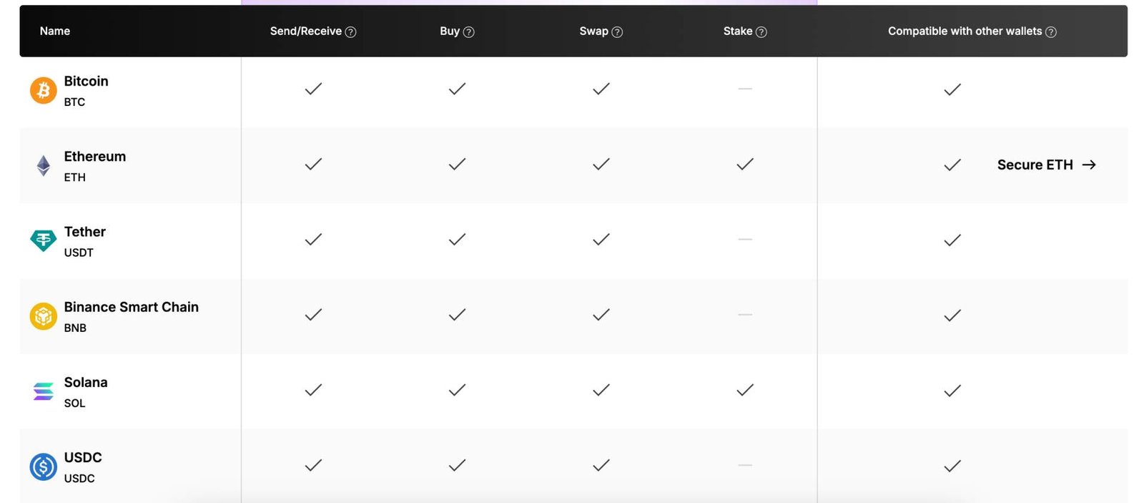Click USDC wallet compatibility checkmark
Image resolution: width=1144 pixels, height=503 pixels.
952,467
